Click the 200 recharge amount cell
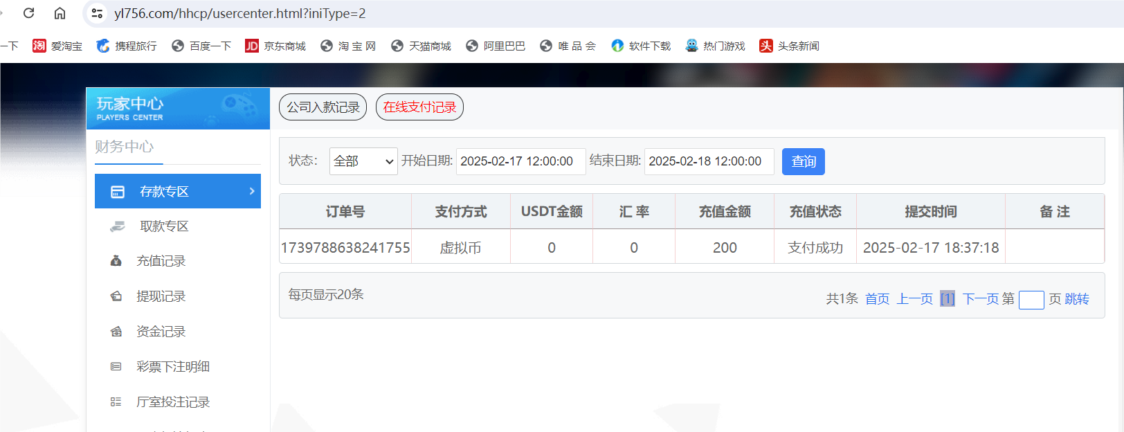1124x432 pixels. click(x=725, y=248)
